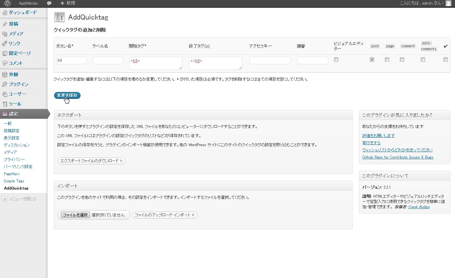
Task: Open the comments bubble icon in admin bar
Action: [49, 3]
